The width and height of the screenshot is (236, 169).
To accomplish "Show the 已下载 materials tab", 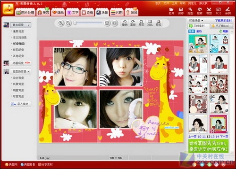I will (222, 26).
